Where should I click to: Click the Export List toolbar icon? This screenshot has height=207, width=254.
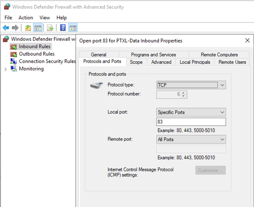point(50,28)
